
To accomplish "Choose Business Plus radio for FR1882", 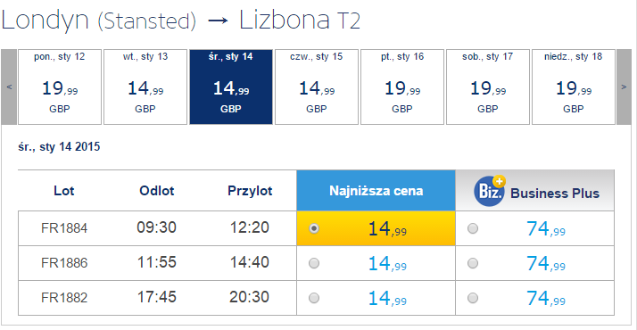I will (x=473, y=299).
